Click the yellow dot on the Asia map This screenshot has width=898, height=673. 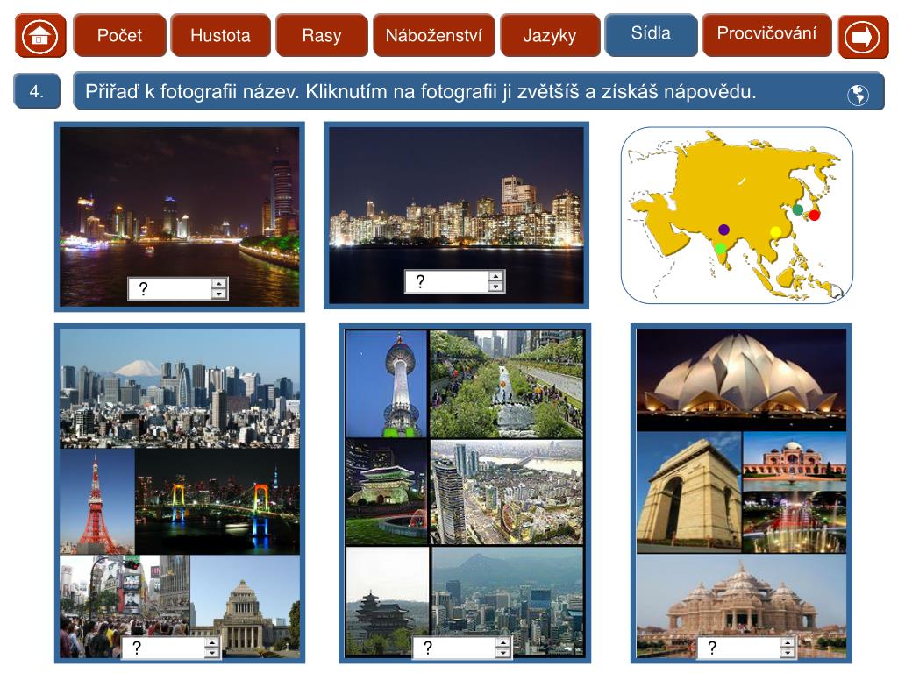(775, 231)
